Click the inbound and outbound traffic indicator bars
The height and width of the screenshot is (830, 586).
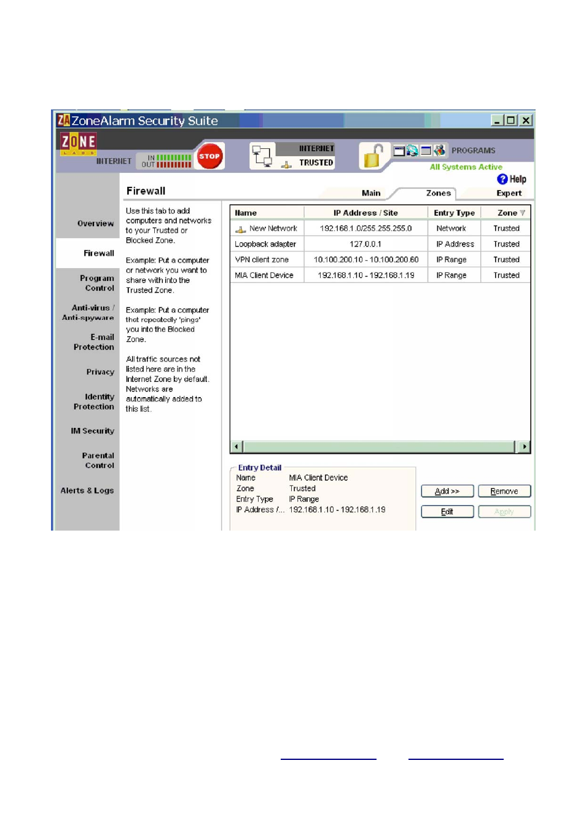tap(174, 161)
